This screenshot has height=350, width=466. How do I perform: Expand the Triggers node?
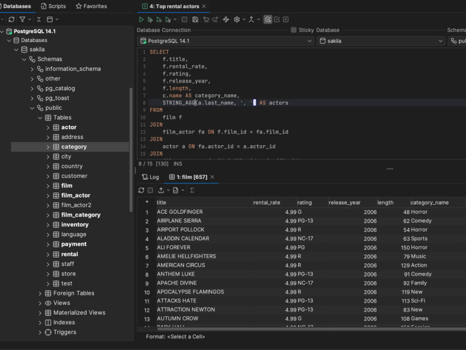(x=40, y=332)
